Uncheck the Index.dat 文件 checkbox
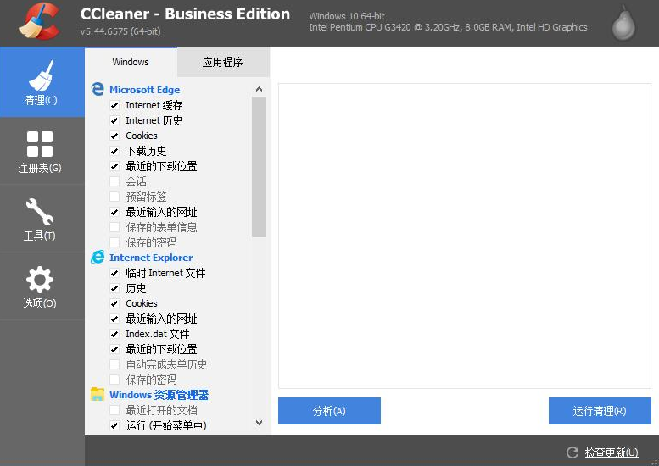Viewport: 659px width, 466px height. pyautogui.click(x=114, y=334)
